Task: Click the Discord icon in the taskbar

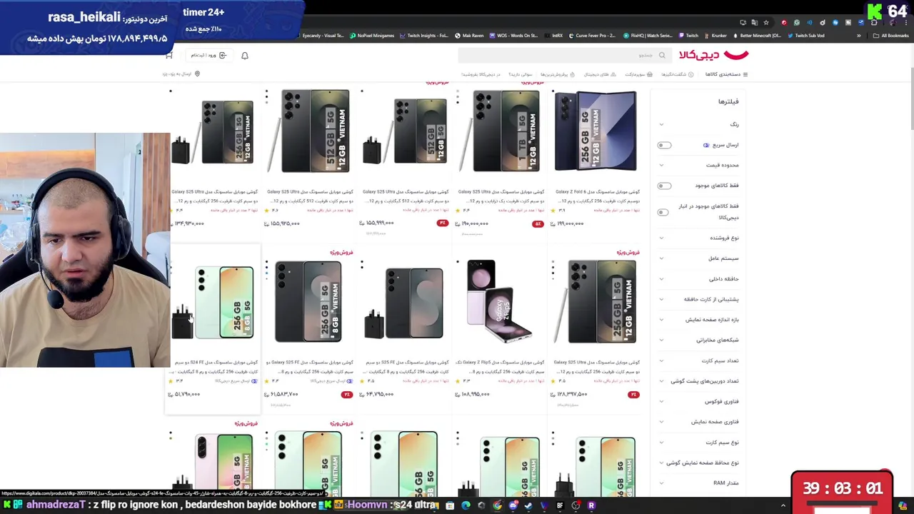Action: tap(513, 505)
